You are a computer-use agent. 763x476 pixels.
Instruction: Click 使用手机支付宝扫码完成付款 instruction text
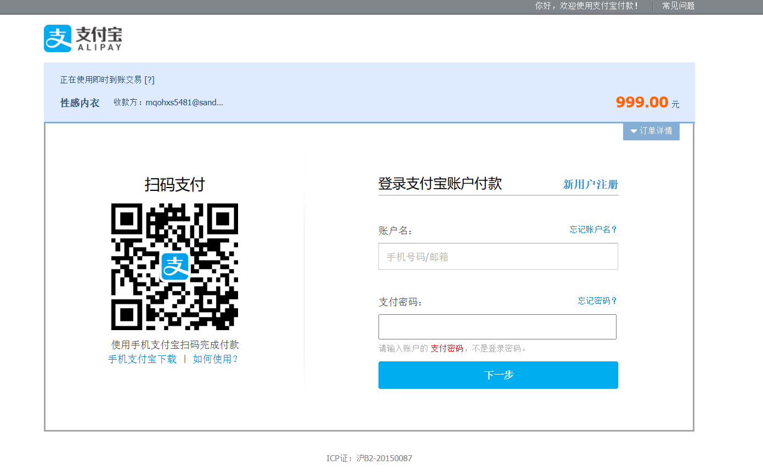pos(175,345)
